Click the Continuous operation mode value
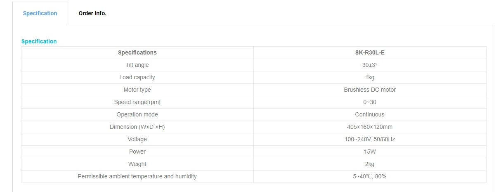The height and width of the screenshot is (192, 501). click(369, 114)
